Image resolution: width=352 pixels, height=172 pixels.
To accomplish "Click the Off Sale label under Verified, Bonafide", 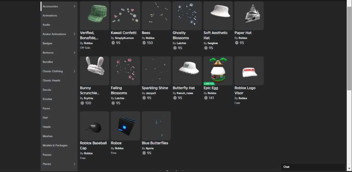I will [x=85, y=48].
